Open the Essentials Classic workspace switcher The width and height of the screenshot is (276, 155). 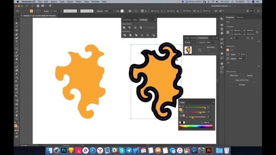(x=221, y=6)
